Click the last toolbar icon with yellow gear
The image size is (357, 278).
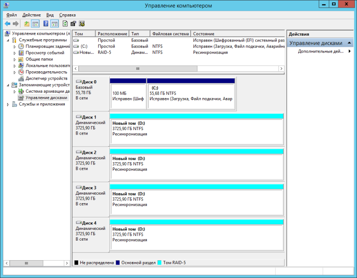click(x=82, y=24)
